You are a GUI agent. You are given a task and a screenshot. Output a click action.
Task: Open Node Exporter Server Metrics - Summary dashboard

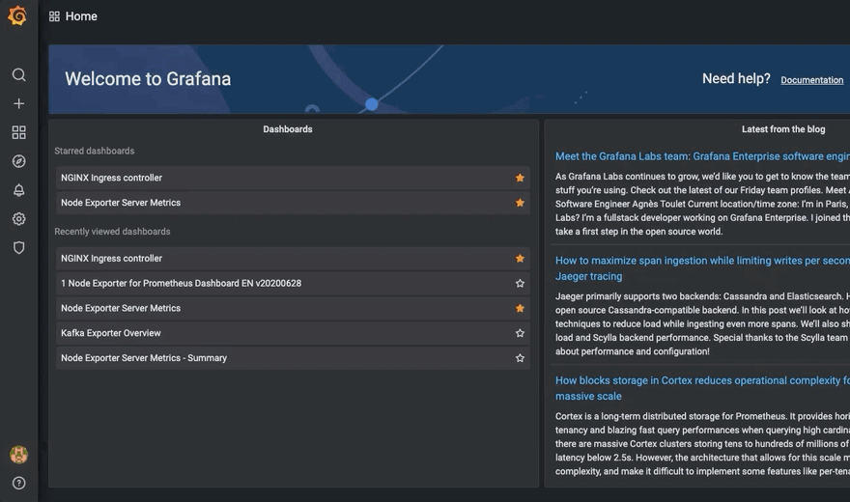(293, 358)
